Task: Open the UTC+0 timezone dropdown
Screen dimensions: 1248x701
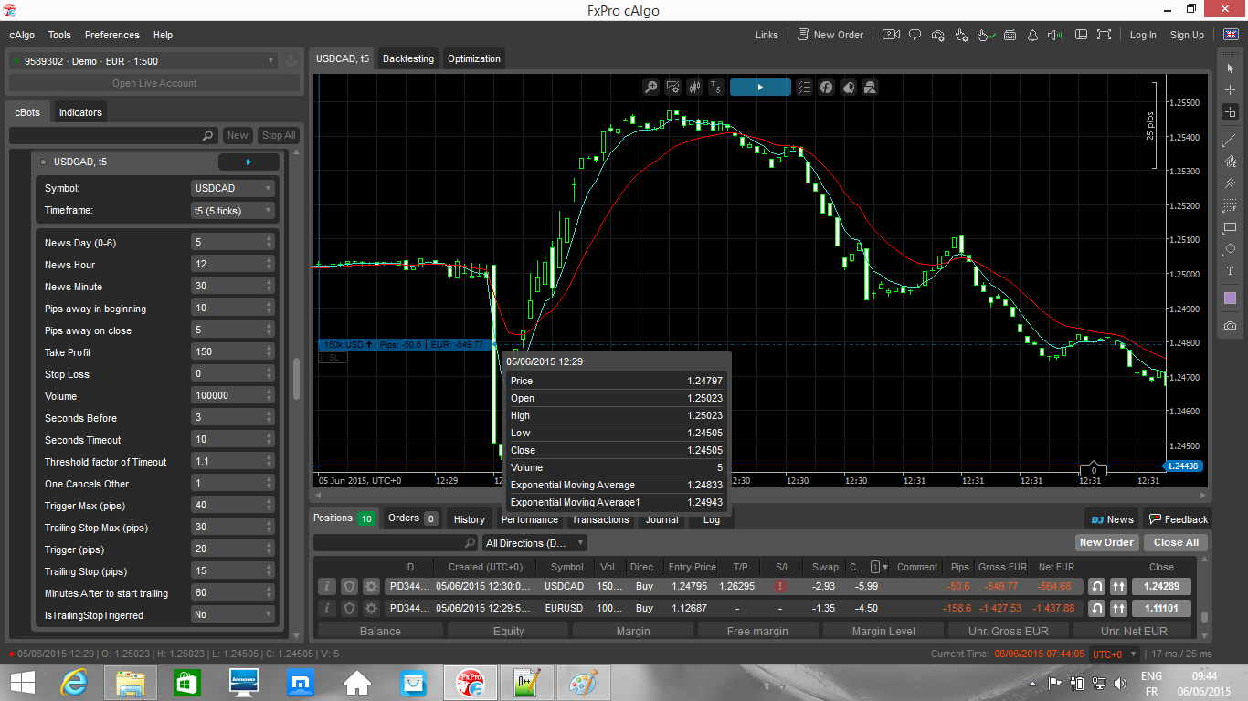Action: tap(1115, 654)
